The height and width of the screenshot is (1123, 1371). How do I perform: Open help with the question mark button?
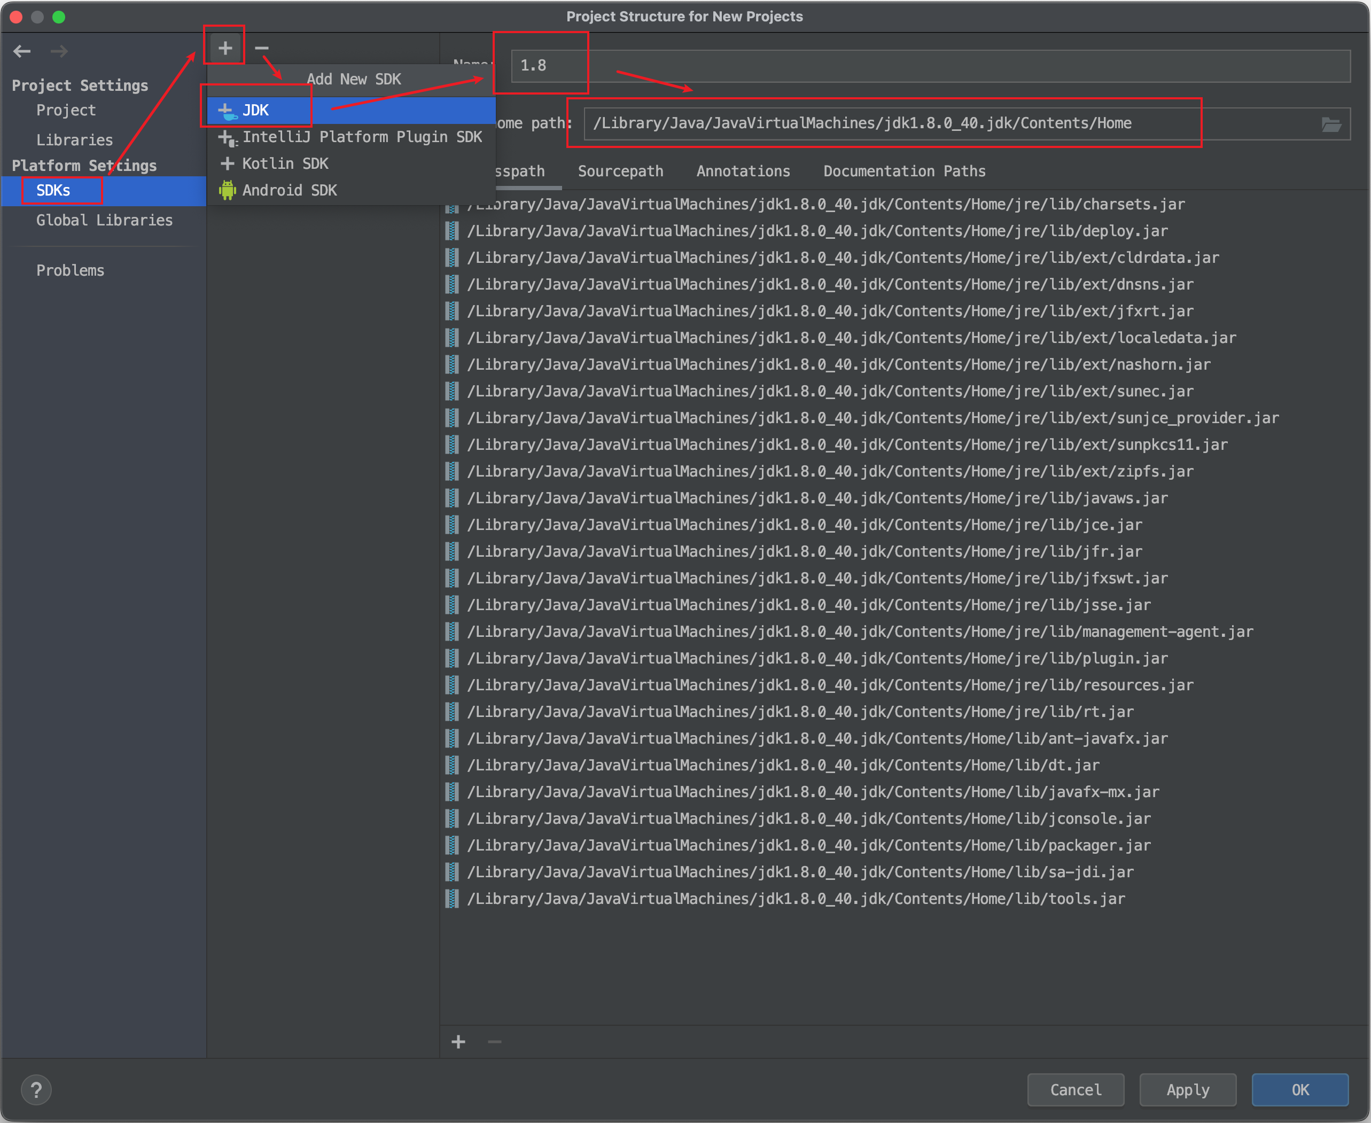(x=36, y=1090)
